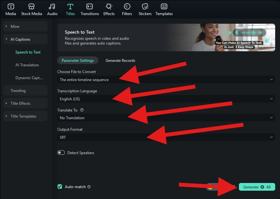
Task: Click the Speech to Text banner heading
Action: pos(80,32)
